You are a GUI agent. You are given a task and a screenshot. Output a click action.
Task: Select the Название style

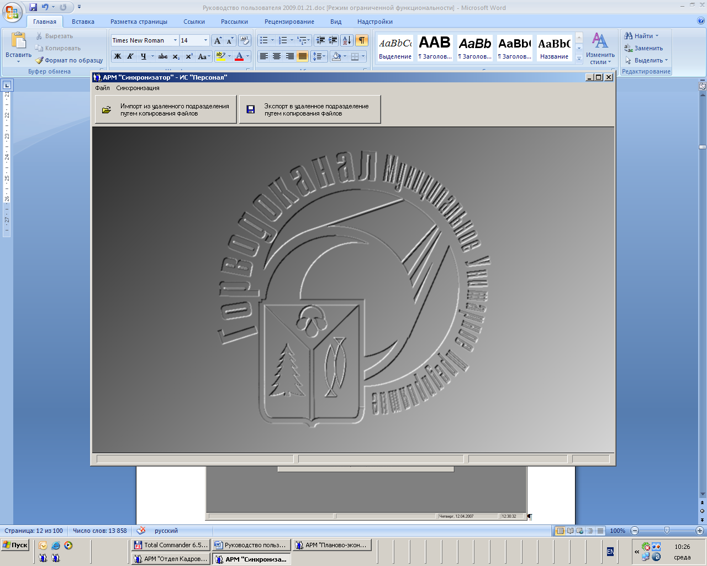coord(554,48)
